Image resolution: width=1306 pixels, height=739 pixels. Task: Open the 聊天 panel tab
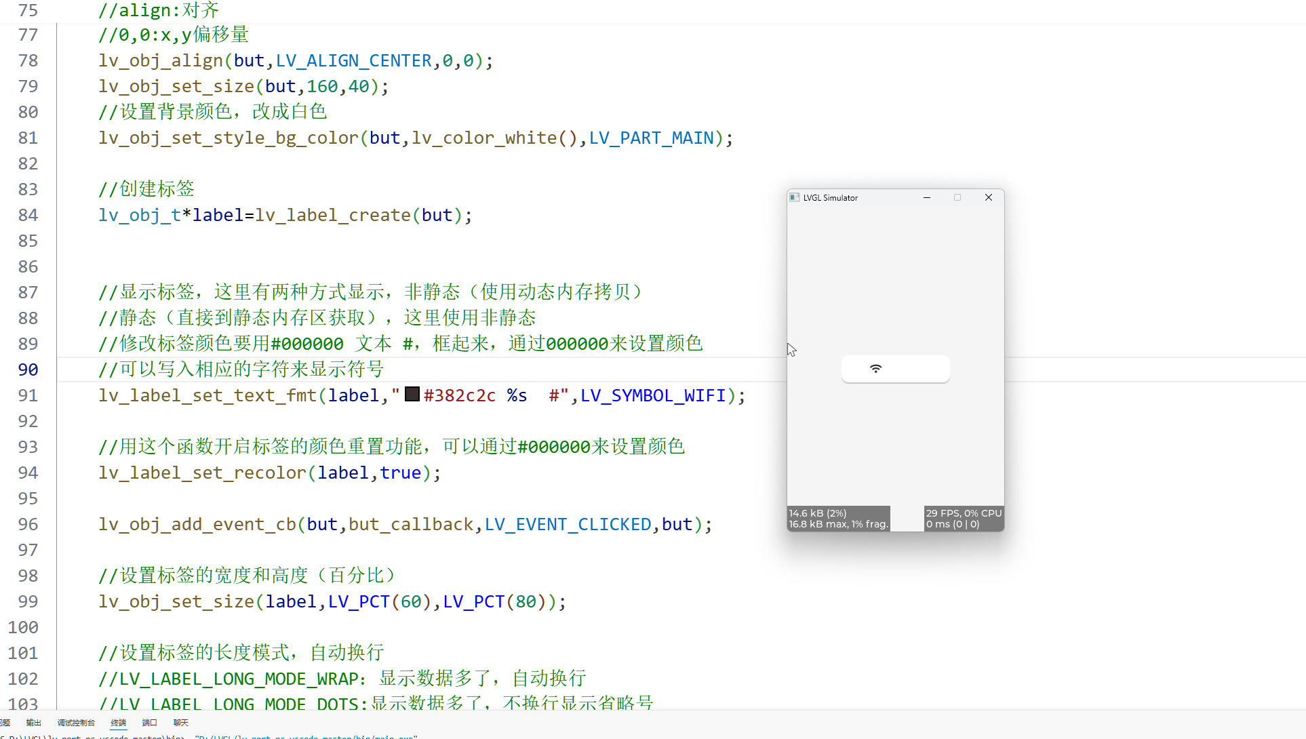[x=181, y=723]
